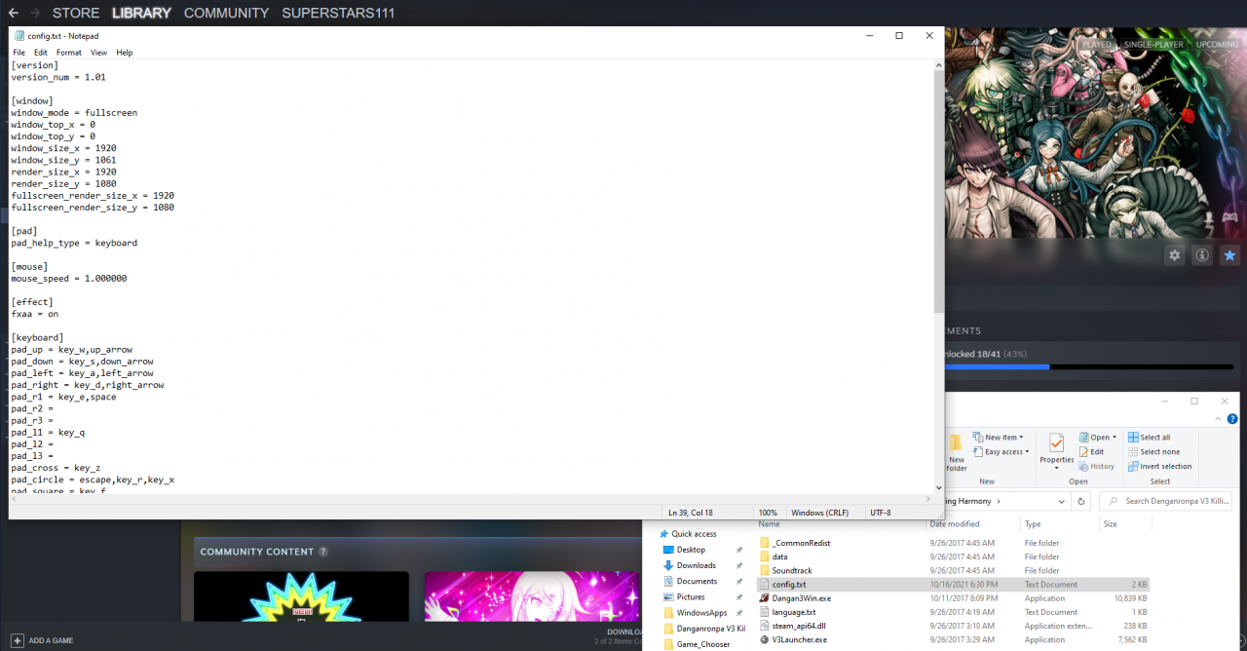Click the Add a Game plus icon

(x=17, y=640)
